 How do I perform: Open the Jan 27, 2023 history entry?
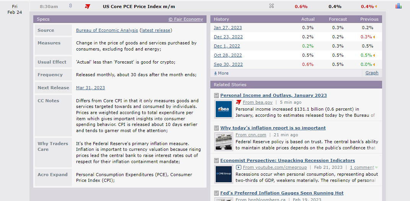(228, 28)
